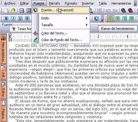The image size is (138, 122).
Task: Click the grayed list icon left of Undo
Action: (100, 11)
